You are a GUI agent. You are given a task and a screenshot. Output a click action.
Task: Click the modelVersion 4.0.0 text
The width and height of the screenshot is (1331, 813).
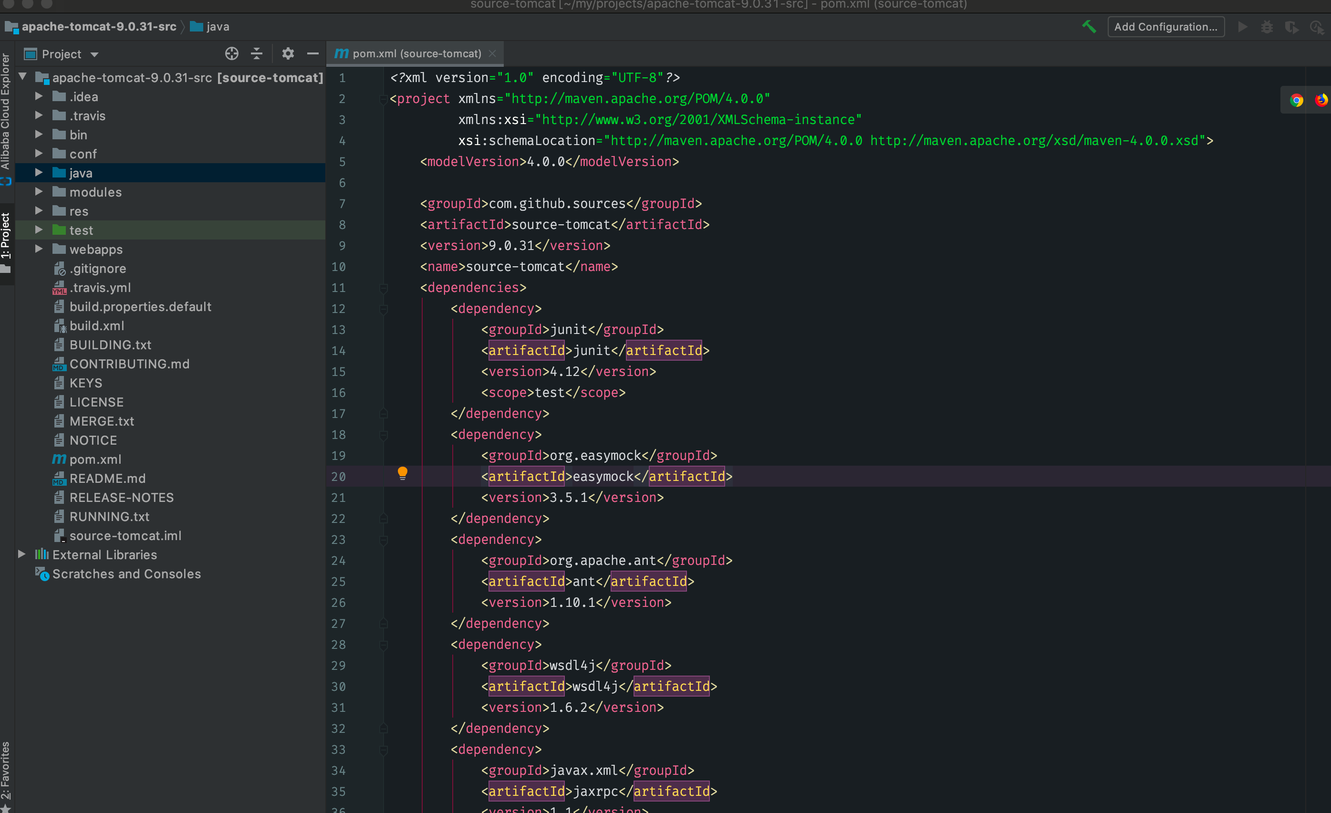(x=546, y=162)
